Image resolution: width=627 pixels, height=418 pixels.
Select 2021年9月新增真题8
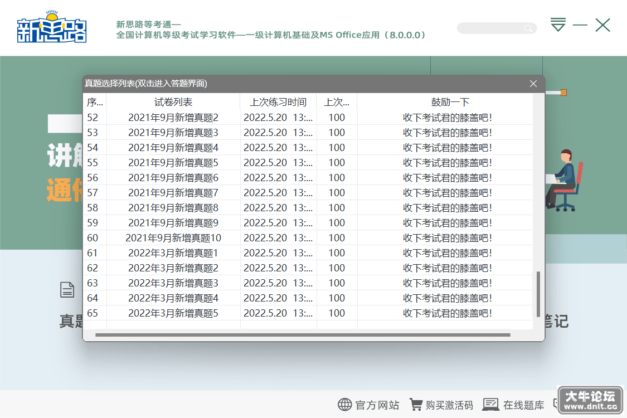pos(173,208)
